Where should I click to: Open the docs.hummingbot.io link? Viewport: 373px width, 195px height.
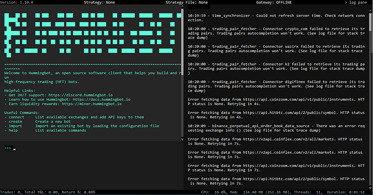pos(102,99)
